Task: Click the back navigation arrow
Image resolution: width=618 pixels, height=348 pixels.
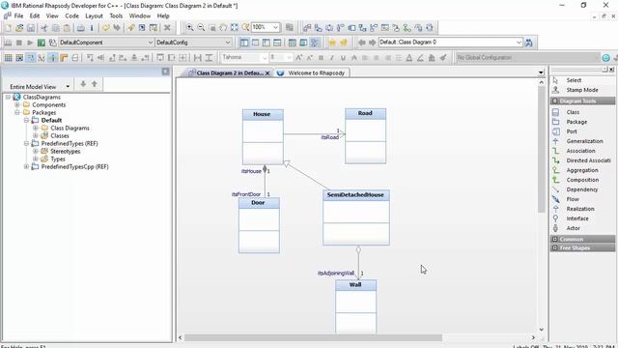Action: point(361,43)
